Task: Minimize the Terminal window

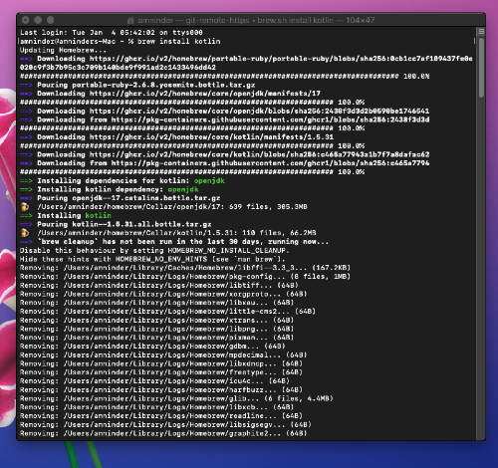Action: (x=38, y=20)
